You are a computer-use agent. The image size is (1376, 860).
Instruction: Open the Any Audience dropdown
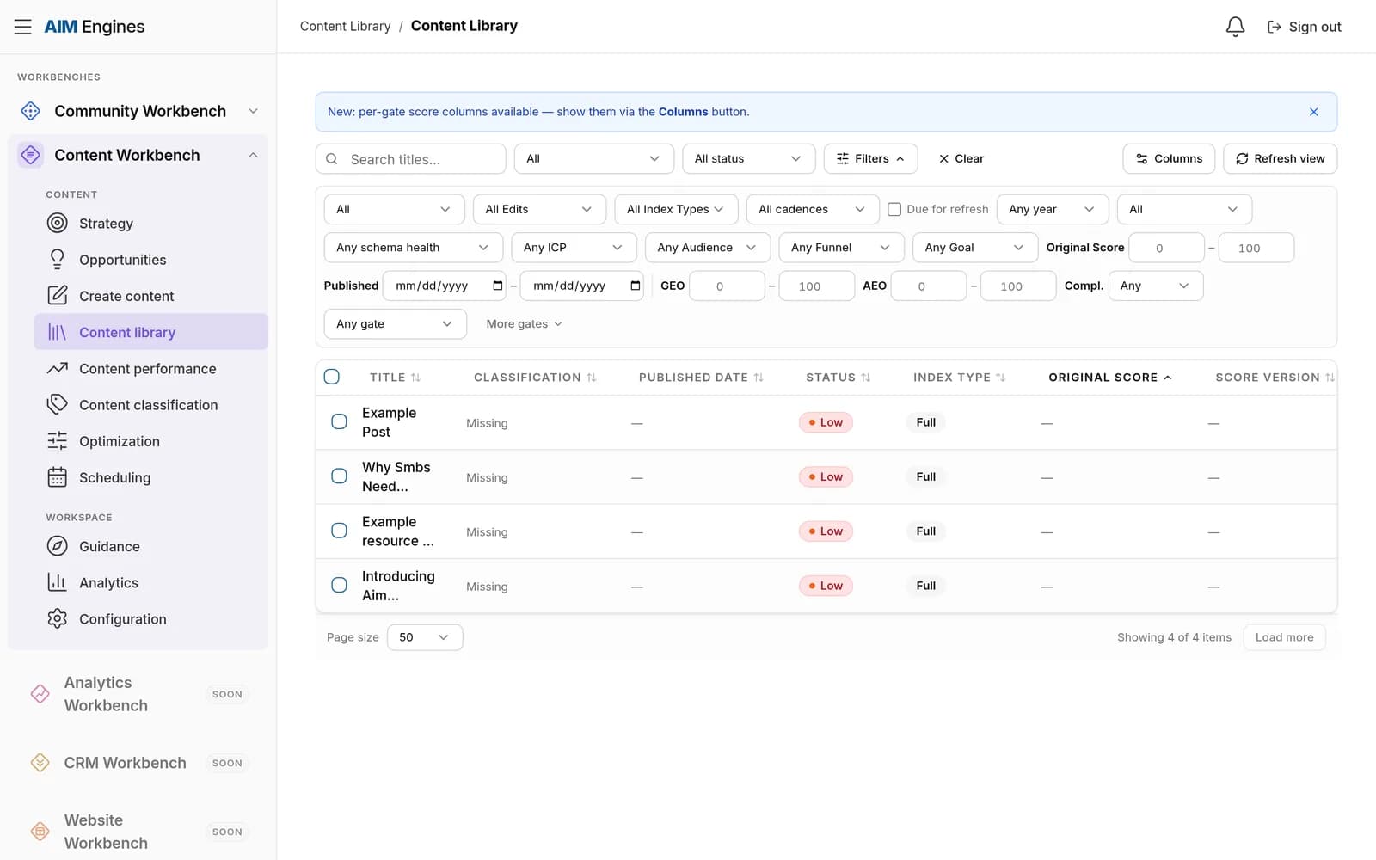pos(708,248)
